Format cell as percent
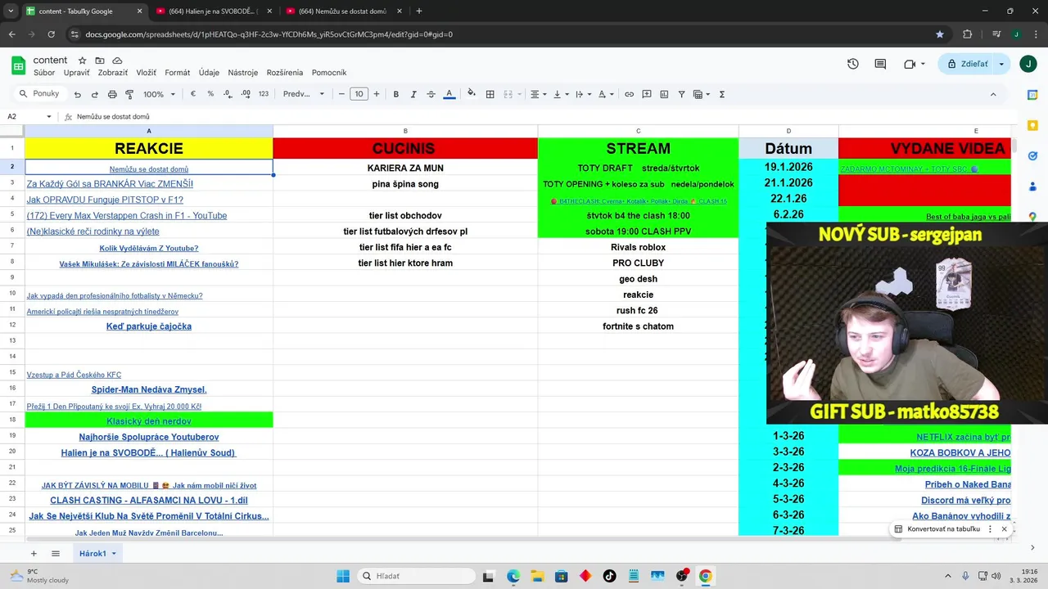1048x589 pixels. click(210, 94)
